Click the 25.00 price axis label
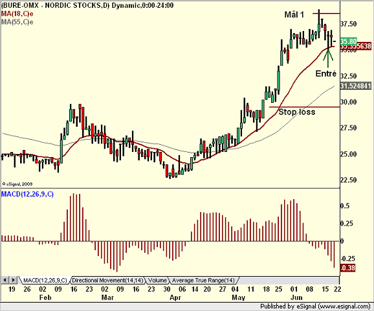 pos(349,154)
